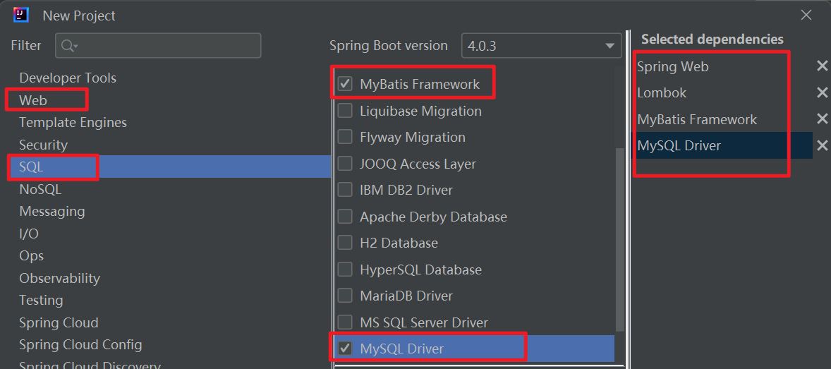Screen dimensions: 831x369
Task: Remove Lombok from selected dependencies
Action: click(822, 92)
